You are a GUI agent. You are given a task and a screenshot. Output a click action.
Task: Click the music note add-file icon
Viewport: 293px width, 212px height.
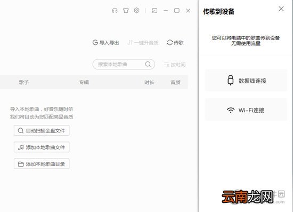point(21,147)
